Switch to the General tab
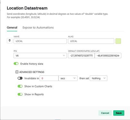 pos(12,28)
